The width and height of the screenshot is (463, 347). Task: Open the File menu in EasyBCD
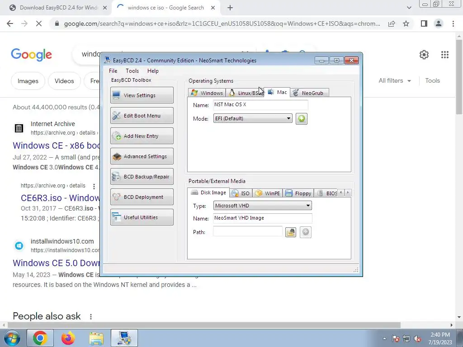point(113,71)
